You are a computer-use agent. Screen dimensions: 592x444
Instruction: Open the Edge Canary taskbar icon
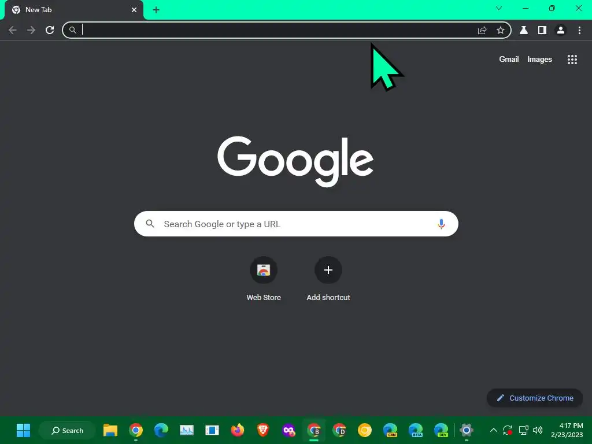390,430
